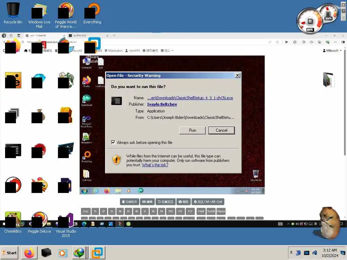
Task: Close the Open File Security Warning dialog
Action: coord(238,75)
